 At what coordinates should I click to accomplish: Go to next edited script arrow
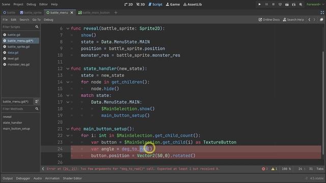[x=314, y=20]
